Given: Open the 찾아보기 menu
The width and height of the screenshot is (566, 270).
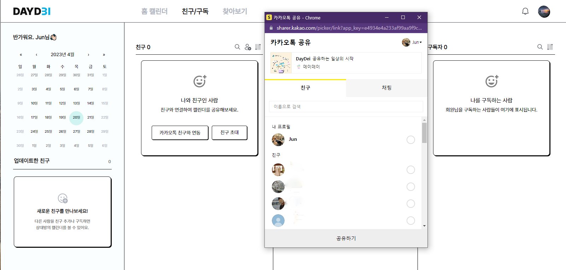Looking at the screenshot, I should [x=235, y=11].
